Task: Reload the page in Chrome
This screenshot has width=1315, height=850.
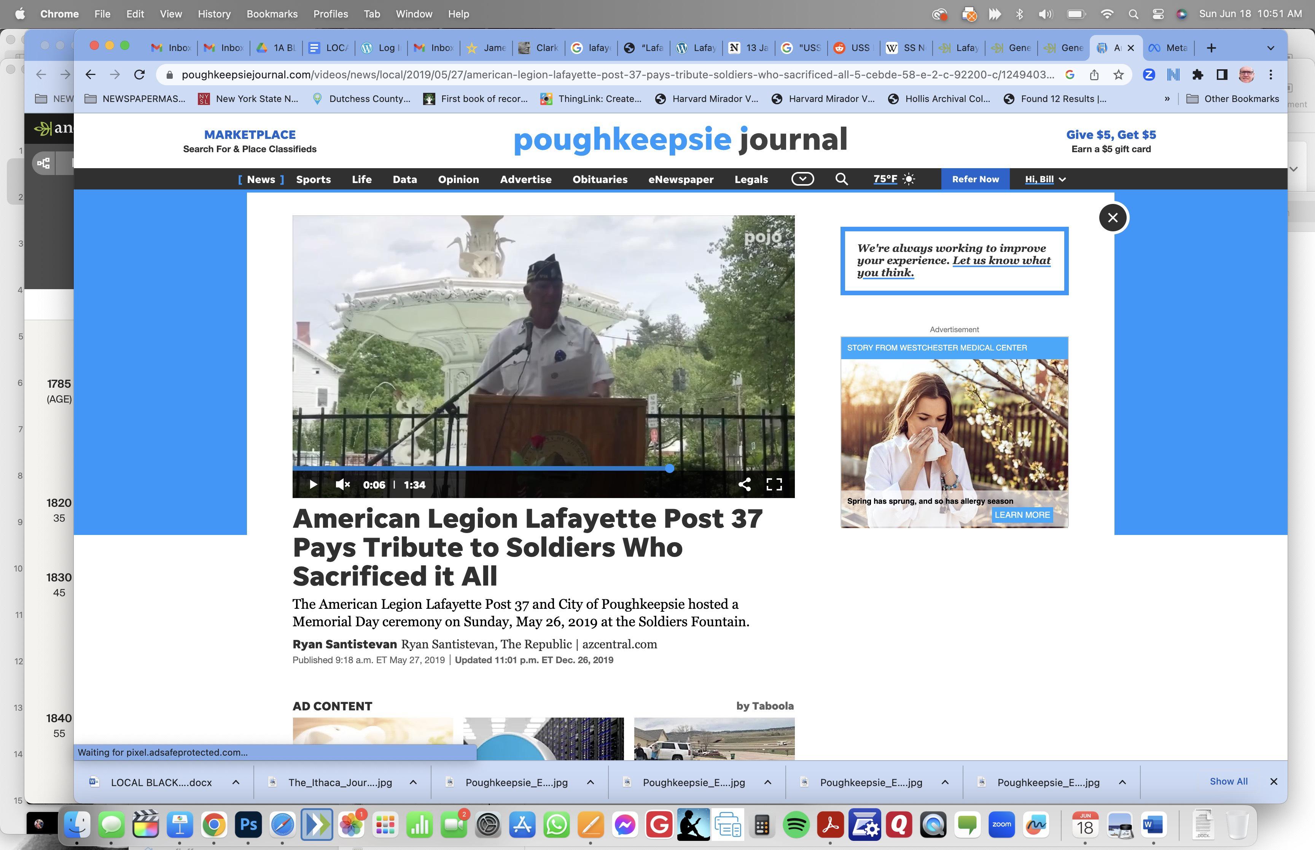Action: click(x=140, y=75)
